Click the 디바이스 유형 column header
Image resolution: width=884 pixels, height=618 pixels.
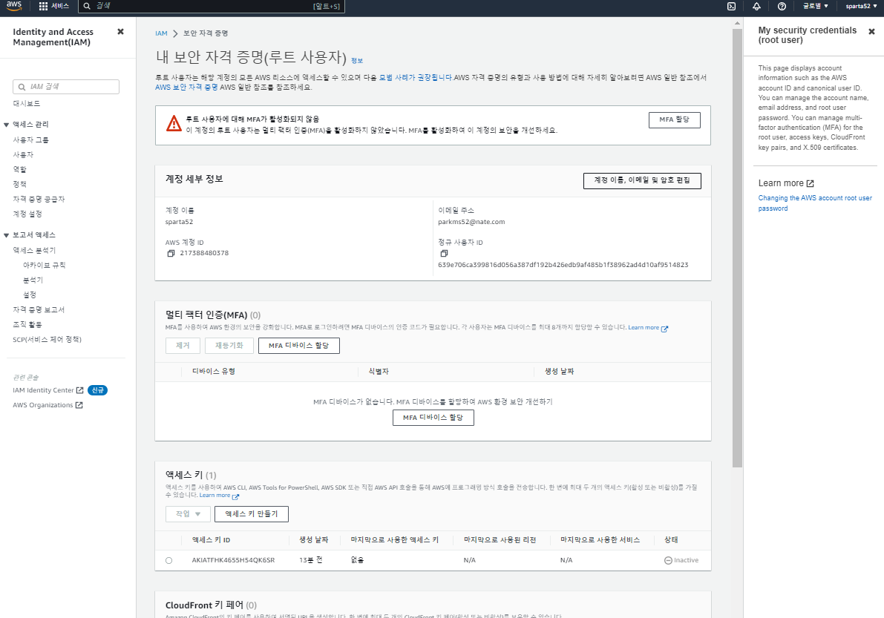[x=214, y=371]
